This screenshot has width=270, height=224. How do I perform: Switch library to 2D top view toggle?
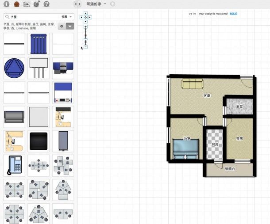[x=70, y=26]
